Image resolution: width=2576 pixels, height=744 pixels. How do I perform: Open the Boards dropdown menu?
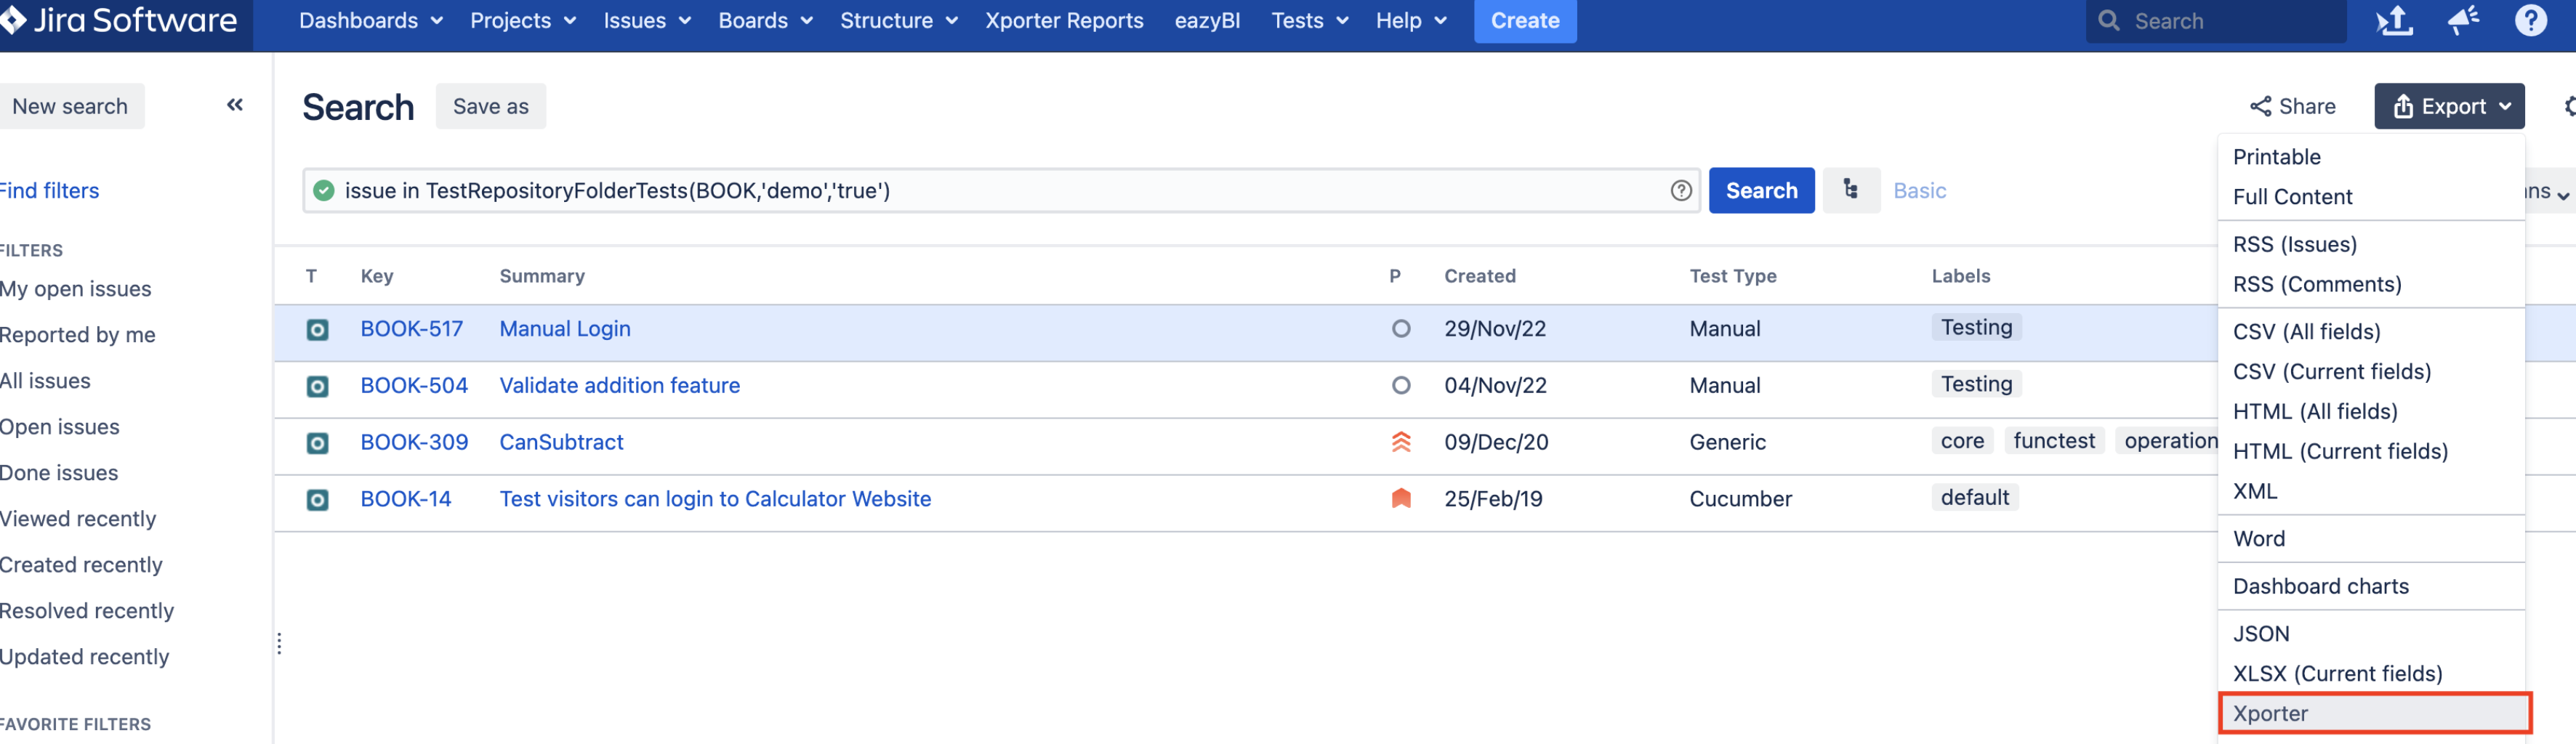click(765, 21)
